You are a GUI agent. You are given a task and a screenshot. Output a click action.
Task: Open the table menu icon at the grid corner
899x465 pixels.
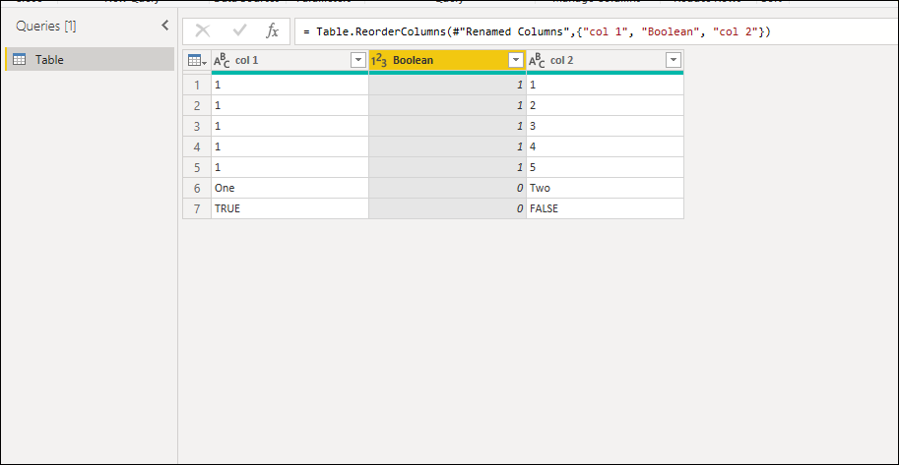click(x=197, y=60)
